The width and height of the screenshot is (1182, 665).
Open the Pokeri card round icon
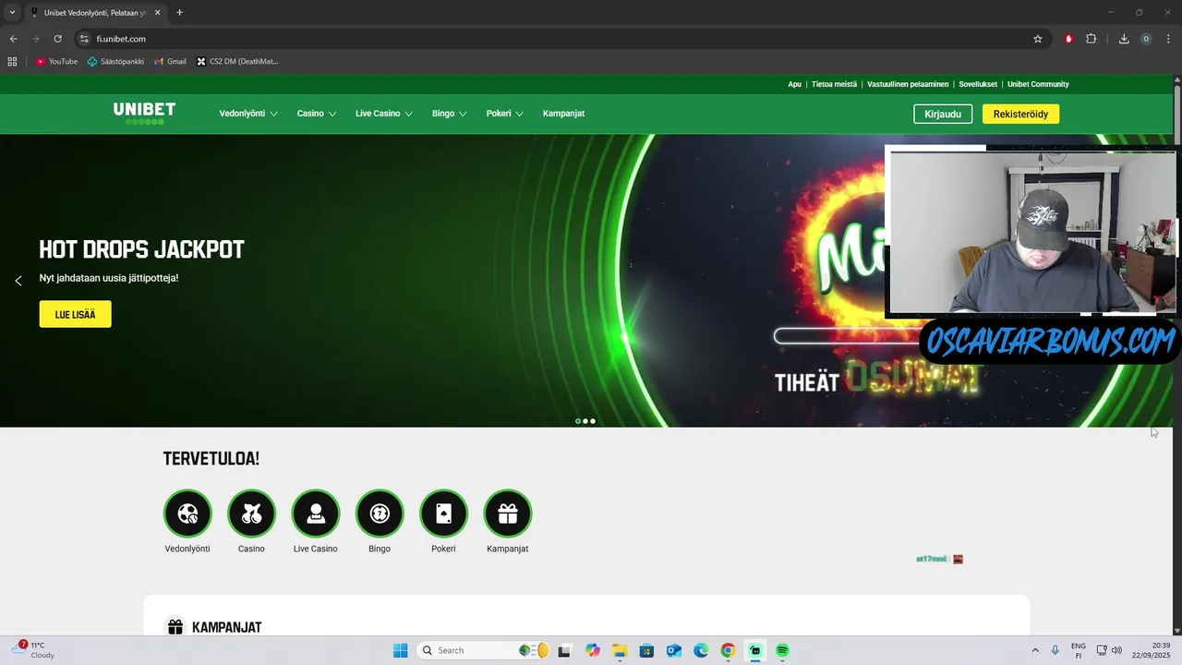point(443,514)
